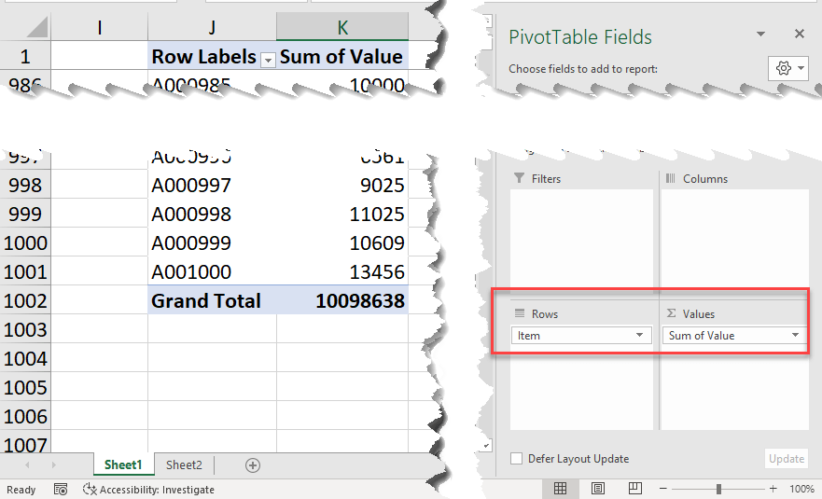Click the zoom in plus icon

[773, 489]
